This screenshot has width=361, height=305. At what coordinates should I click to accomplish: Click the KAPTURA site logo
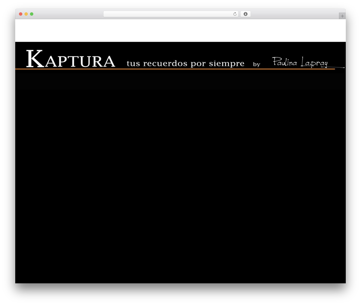[71, 59]
